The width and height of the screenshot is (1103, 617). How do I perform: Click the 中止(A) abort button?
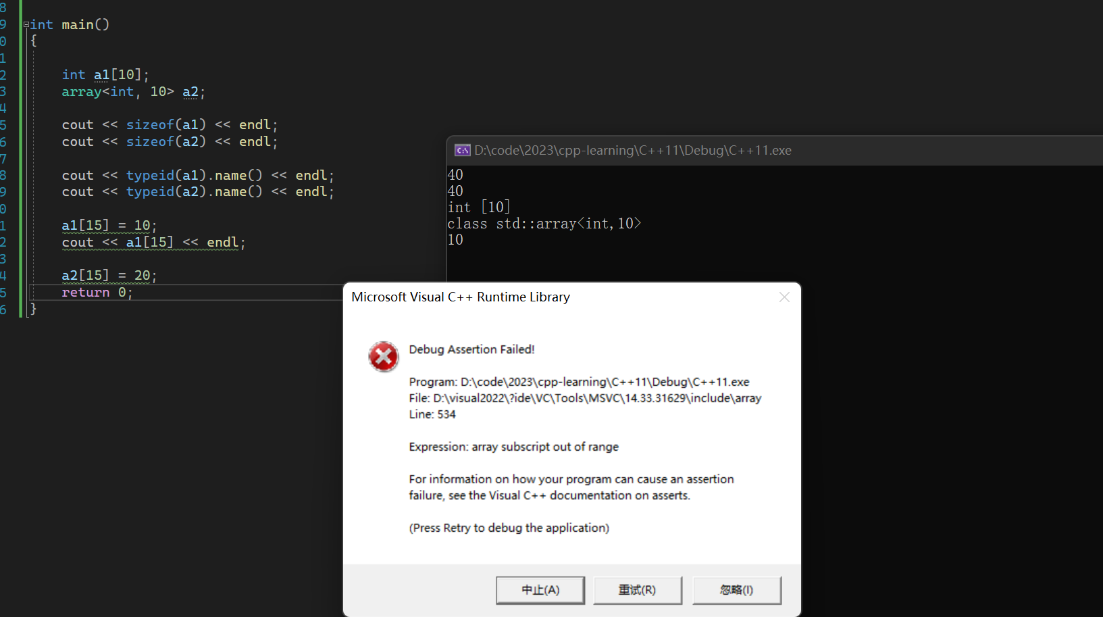(x=540, y=590)
